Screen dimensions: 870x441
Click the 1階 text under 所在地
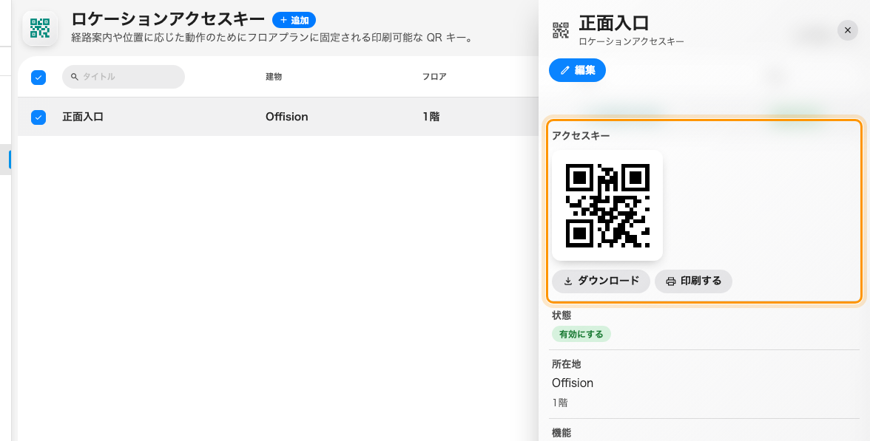(560, 403)
